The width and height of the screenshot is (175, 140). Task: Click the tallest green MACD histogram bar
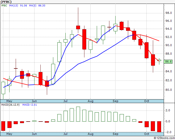point(78,114)
